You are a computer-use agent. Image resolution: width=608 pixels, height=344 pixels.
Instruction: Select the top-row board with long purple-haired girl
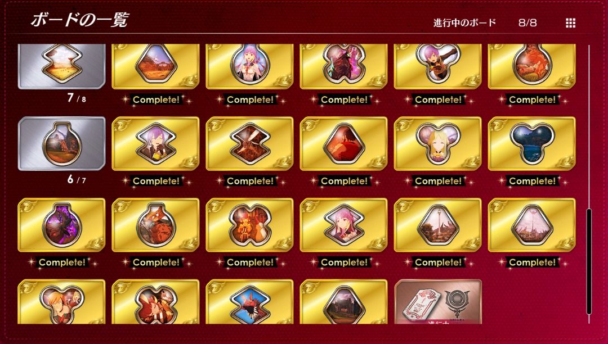[250, 66]
